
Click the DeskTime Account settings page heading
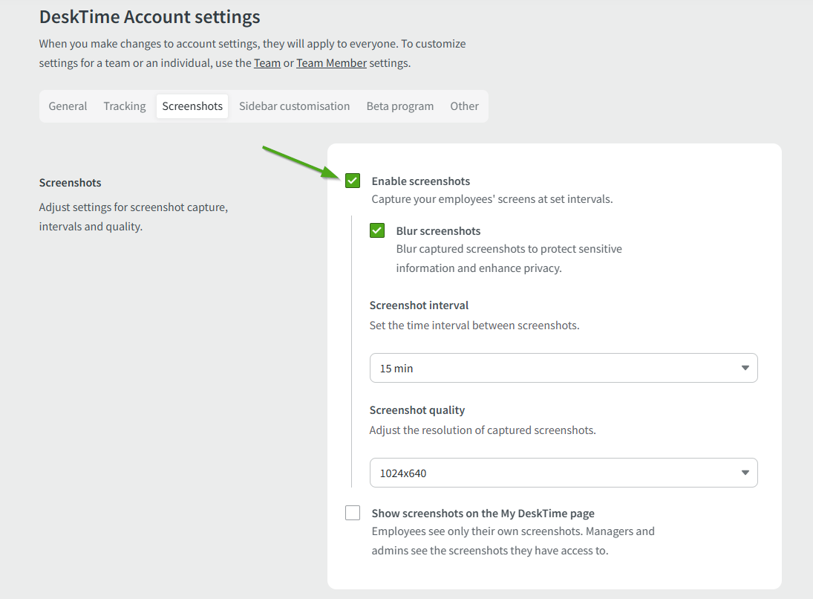149,16
